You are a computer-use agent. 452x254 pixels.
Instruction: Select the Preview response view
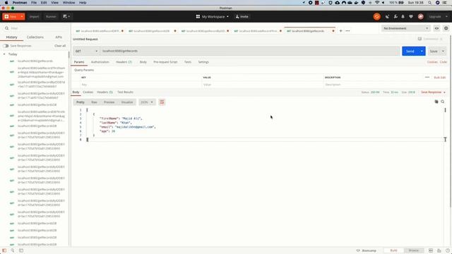109,102
